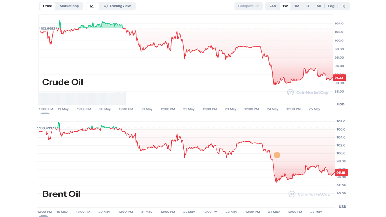The width and height of the screenshot is (386, 217).
Task: Open the Compare dropdown
Action: coord(249,6)
